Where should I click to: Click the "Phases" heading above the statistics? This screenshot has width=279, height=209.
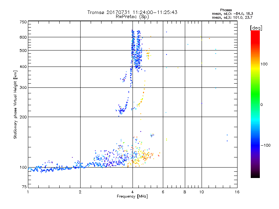point(226,10)
